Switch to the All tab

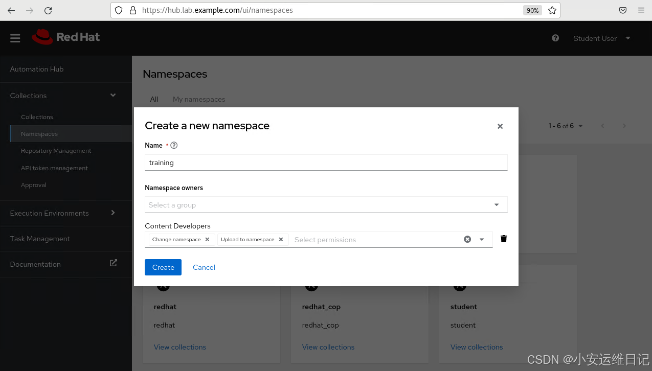154,99
